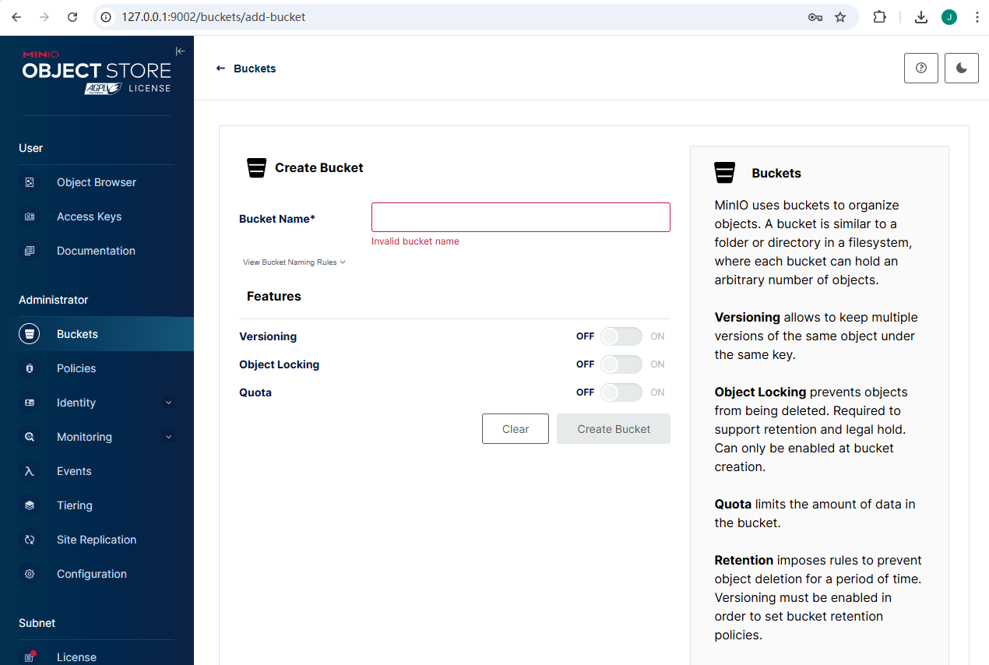Click the Site Replication sync icon
The width and height of the screenshot is (989, 665).
[30, 540]
